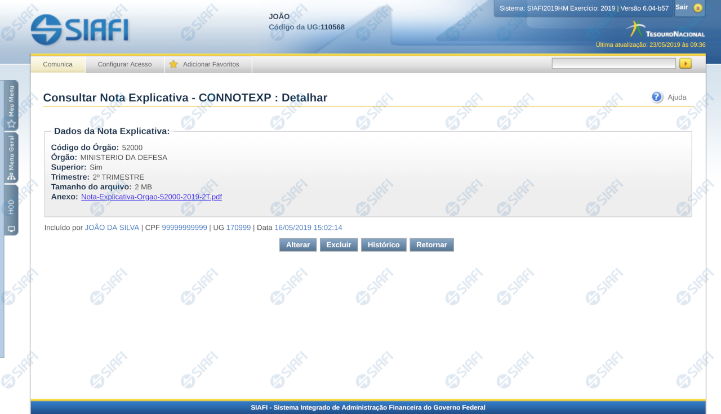721x414 pixels.
Task: Open the Meu Menu side panel
Action: point(11,105)
